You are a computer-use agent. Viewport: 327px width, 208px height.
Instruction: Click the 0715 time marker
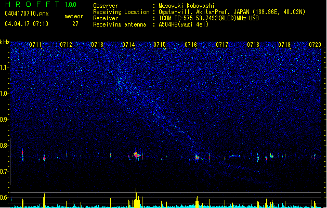pos(160,45)
